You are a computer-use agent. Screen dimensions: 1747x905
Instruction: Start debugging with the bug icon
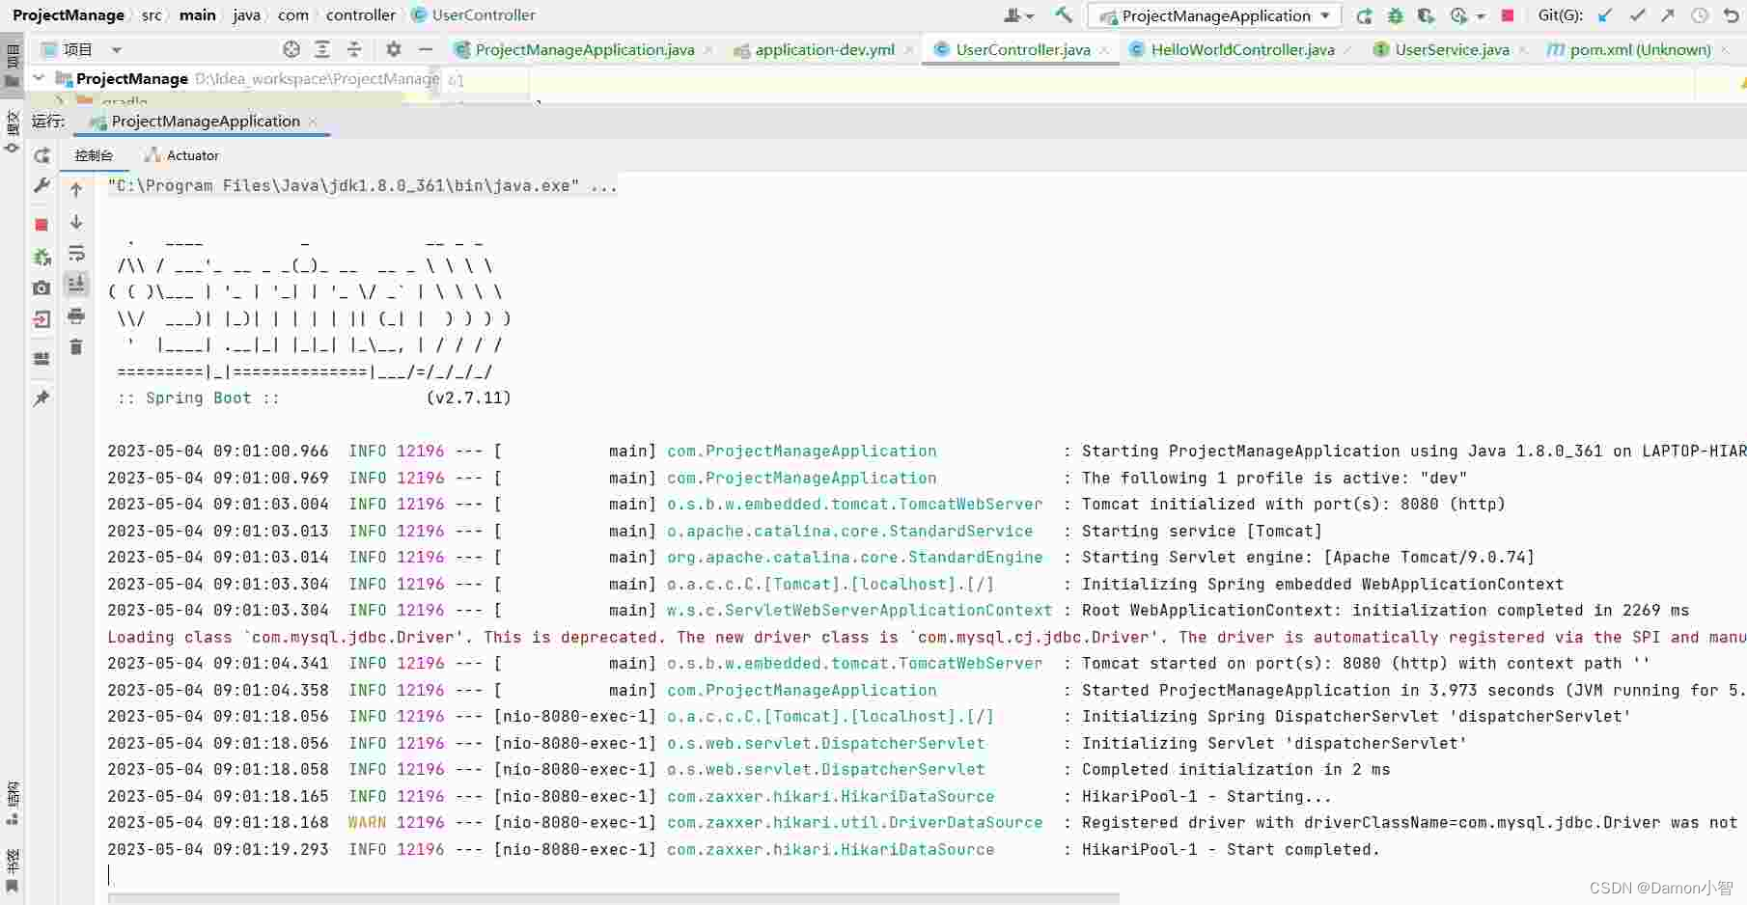click(1396, 15)
